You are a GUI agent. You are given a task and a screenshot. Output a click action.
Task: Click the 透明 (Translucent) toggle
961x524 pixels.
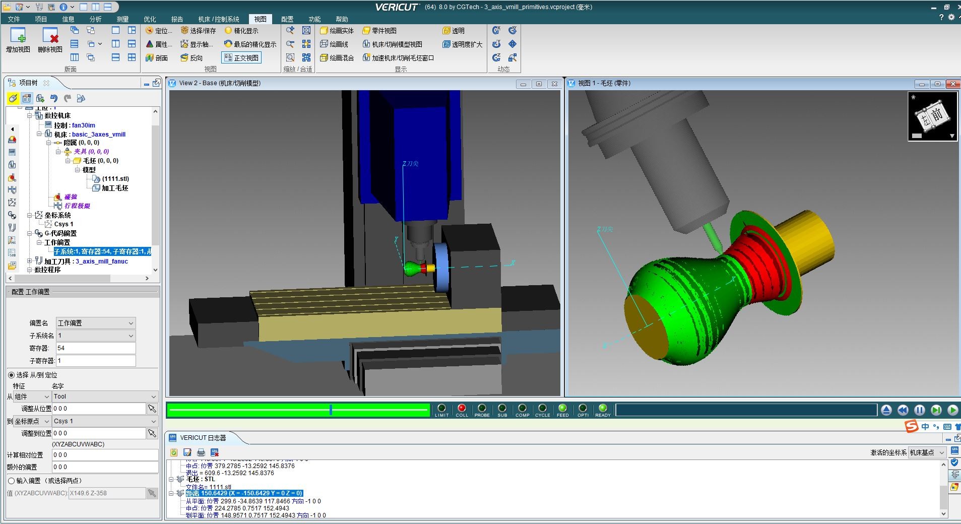(x=454, y=31)
